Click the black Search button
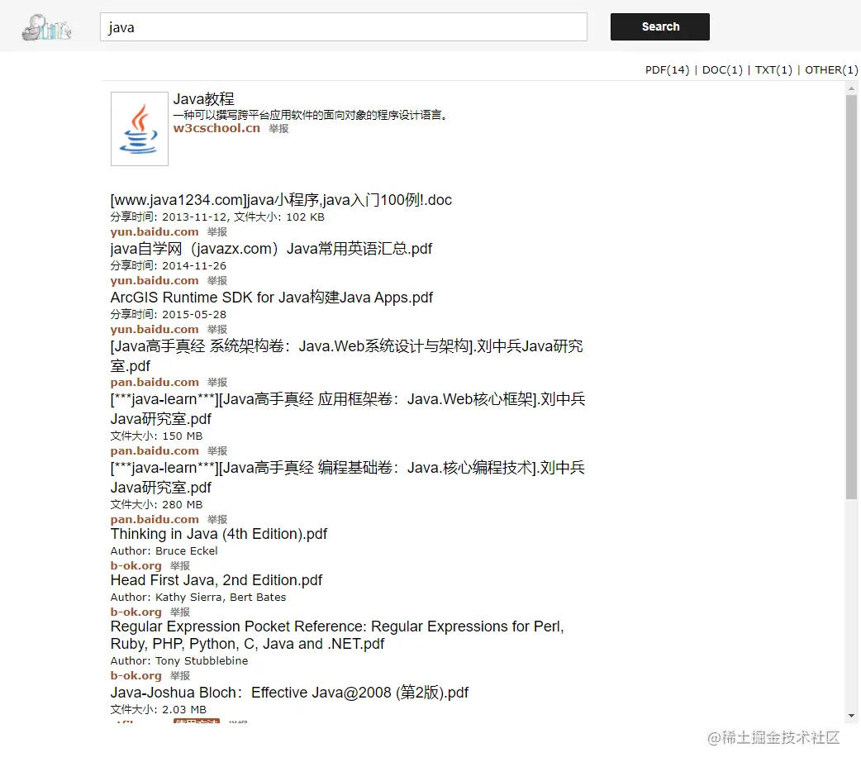Image resolution: width=861 pixels, height=767 pixels. pyautogui.click(x=660, y=27)
